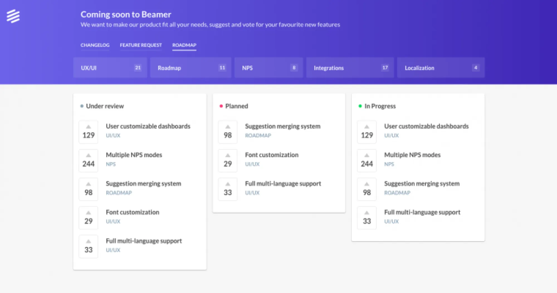Switch to the CHANGELOG tab
Image resolution: width=557 pixels, height=293 pixels.
(x=95, y=45)
